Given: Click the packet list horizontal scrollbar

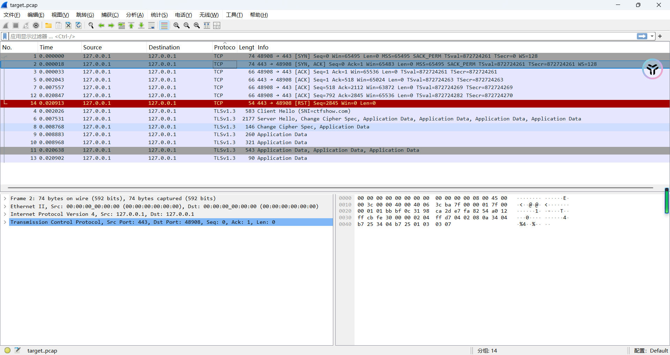Looking at the screenshot, I should pyautogui.click(x=330, y=188).
